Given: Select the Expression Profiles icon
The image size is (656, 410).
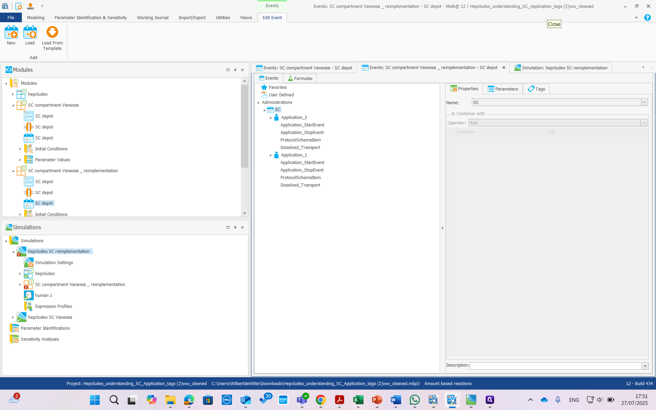Looking at the screenshot, I should pyautogui.click(x=29, y=306).
